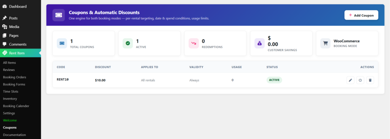
Task: Open Documentation submenu link
Action: 14,135
